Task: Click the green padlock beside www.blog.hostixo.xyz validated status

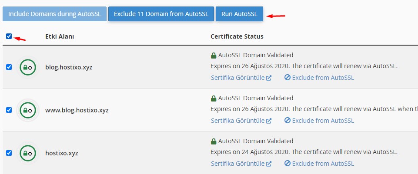Action: (213, 98)
